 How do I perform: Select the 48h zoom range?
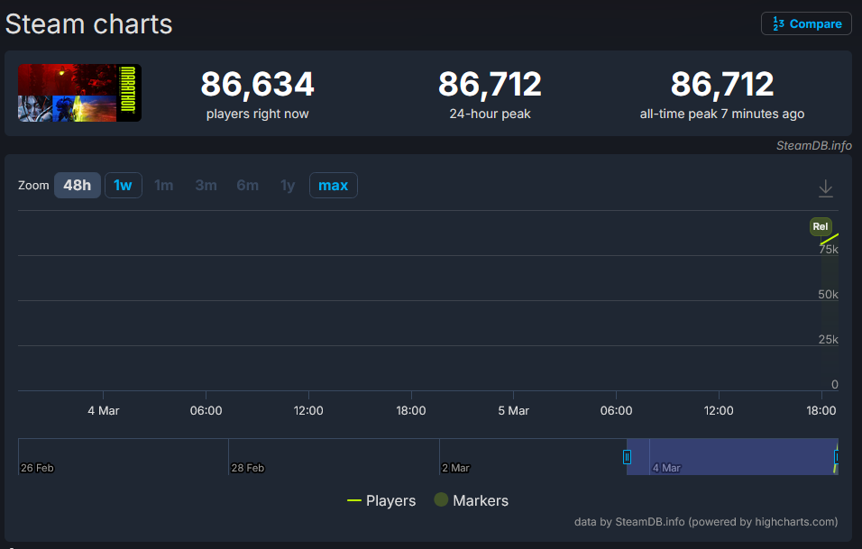pyautogui.click(x=77, y=185)
